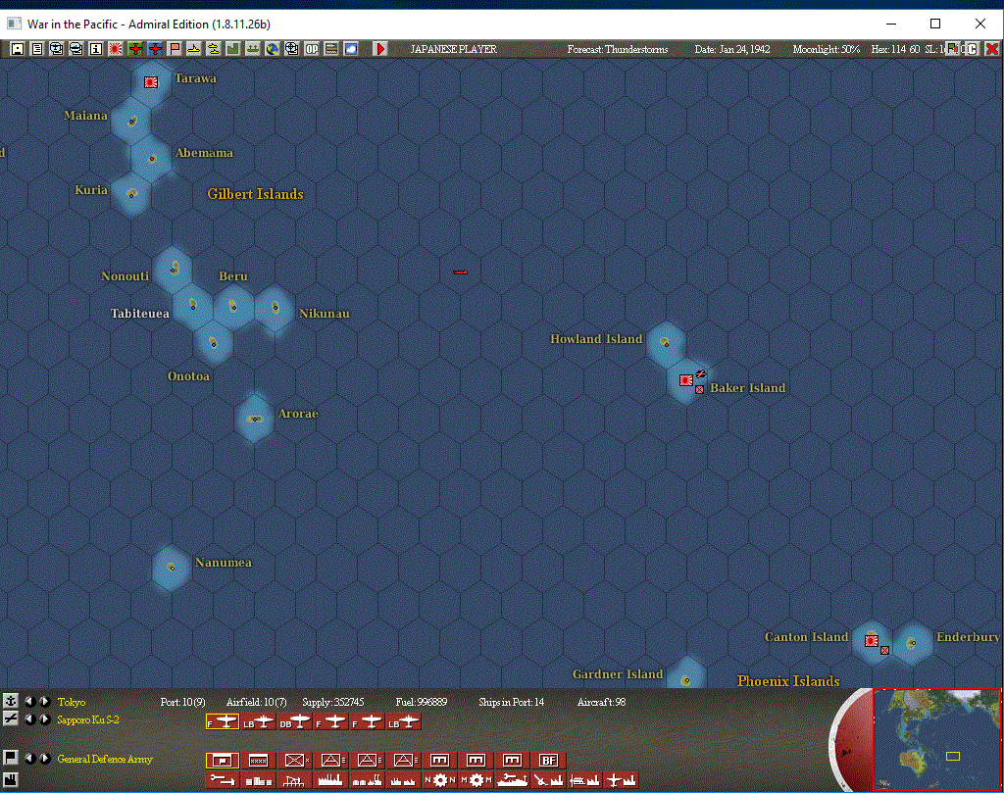Open the Tokyo base name link
1004x793 pixels.
[x=71, y=702]
